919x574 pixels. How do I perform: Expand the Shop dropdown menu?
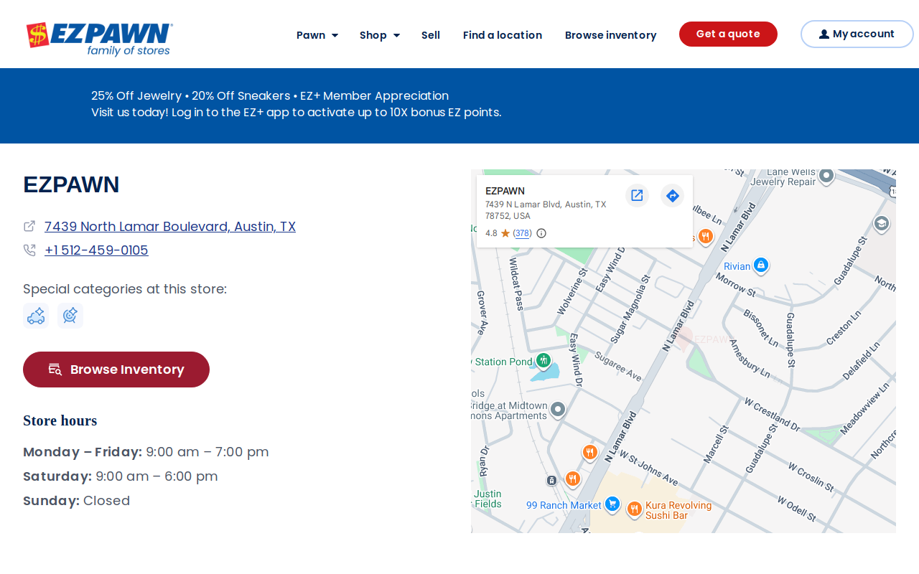[x=380, y=35]
